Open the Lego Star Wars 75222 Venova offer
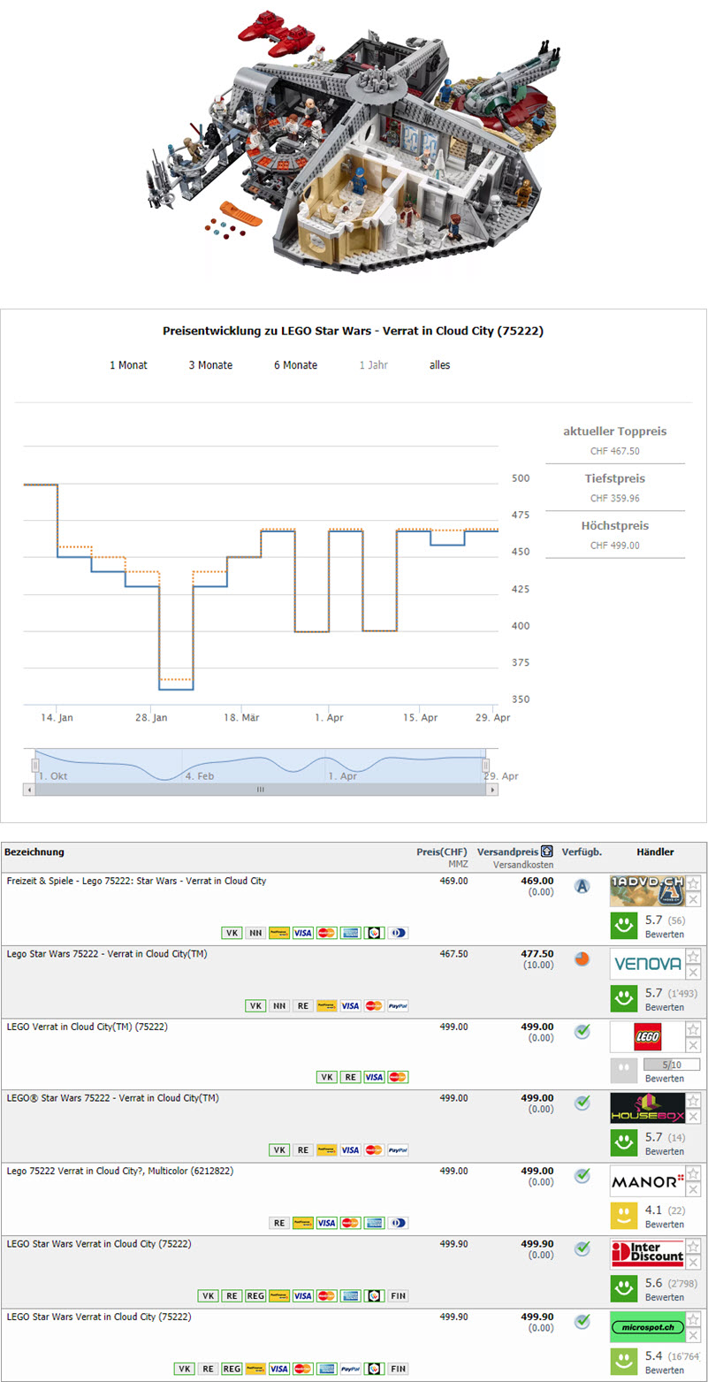The height and width of the screenshot is (1382, 708). click(107, 954)
